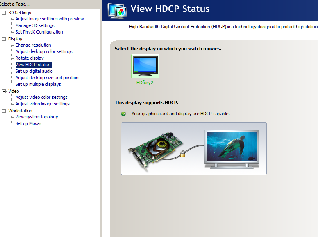Collapse the Workstation tree node

pyautogui.click(x=4, y=111)
